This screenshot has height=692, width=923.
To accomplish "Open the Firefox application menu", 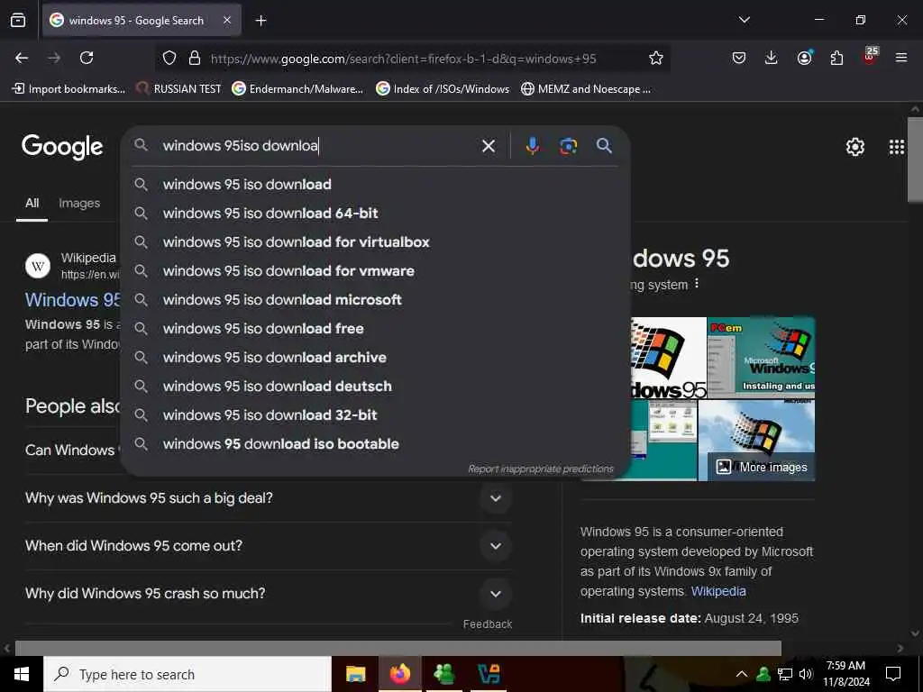I will pyautogui.click(x=900, y=58).
